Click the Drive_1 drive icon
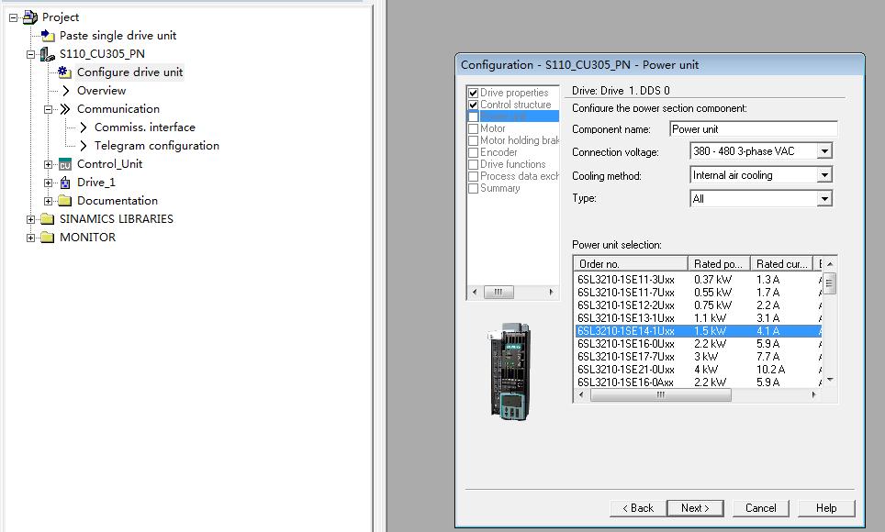 pos(65,183)
